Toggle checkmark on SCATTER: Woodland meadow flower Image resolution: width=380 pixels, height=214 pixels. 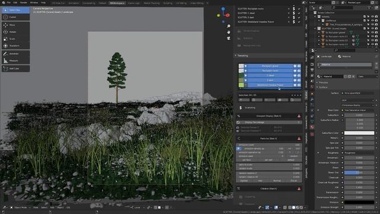click(x=299, y=22)
